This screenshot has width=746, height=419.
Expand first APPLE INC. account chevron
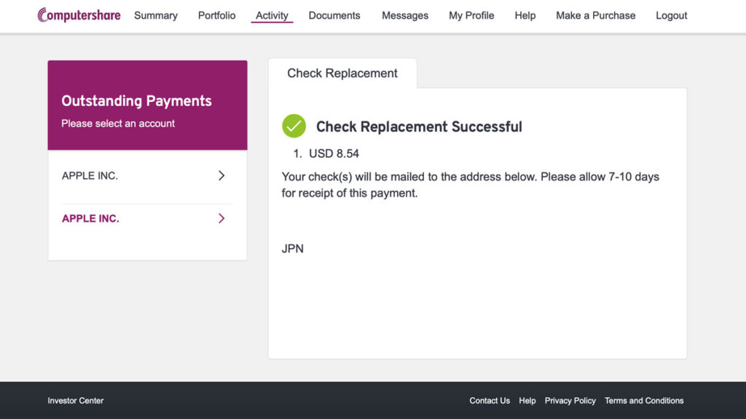pos(221,176)
